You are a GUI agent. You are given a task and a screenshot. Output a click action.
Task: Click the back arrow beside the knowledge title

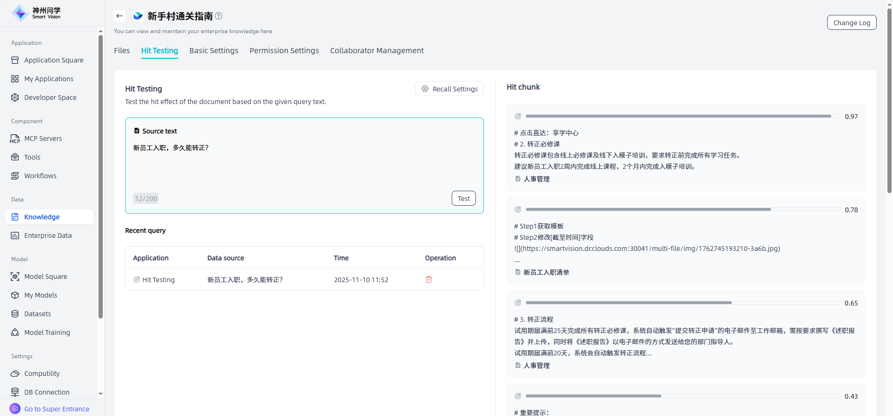click(120, 16)
